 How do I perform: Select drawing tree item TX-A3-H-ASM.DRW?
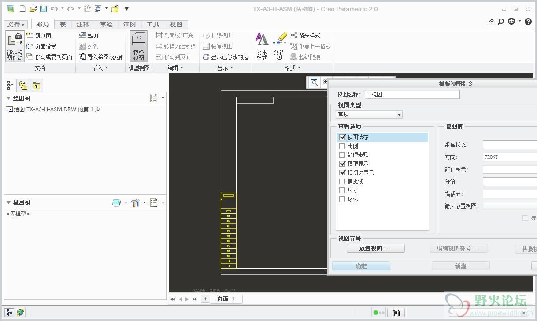pyautogui.click(x=53, y=109)
